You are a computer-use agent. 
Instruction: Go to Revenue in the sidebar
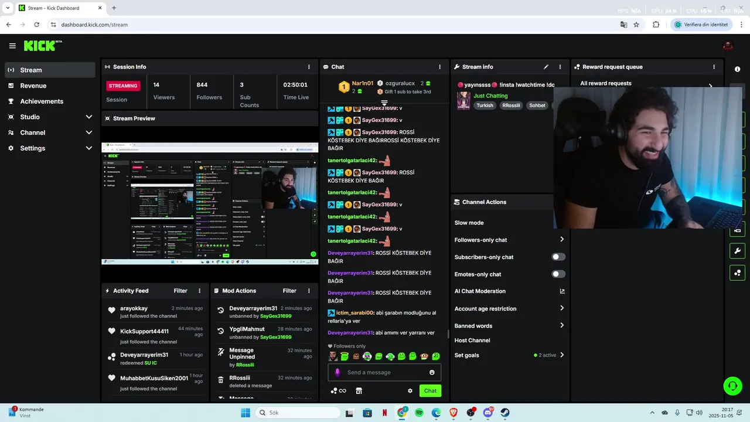[x=50, y=86]
